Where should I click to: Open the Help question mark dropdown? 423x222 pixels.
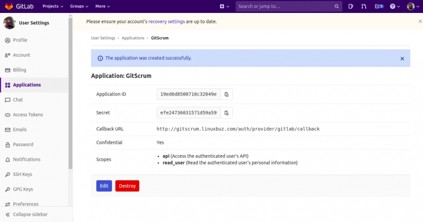pos(395,6)
